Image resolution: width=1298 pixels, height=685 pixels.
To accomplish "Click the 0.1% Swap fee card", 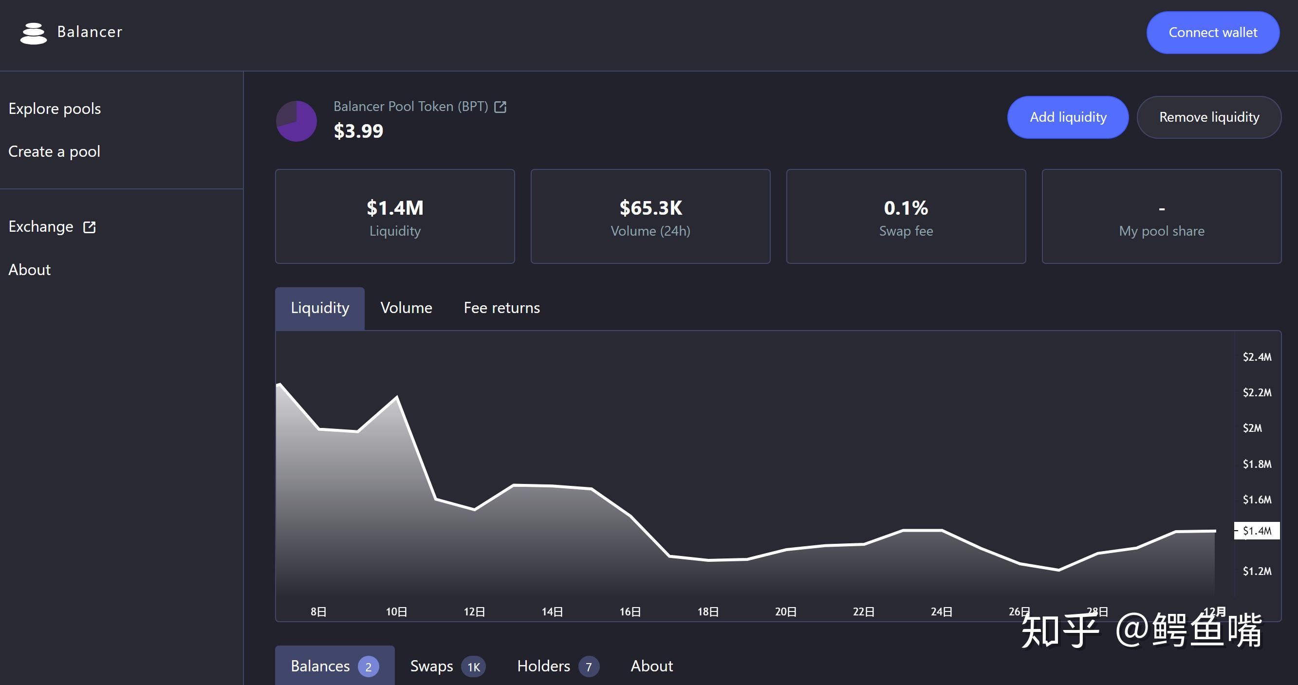I will pyautogui.click(x=906, y=217).
